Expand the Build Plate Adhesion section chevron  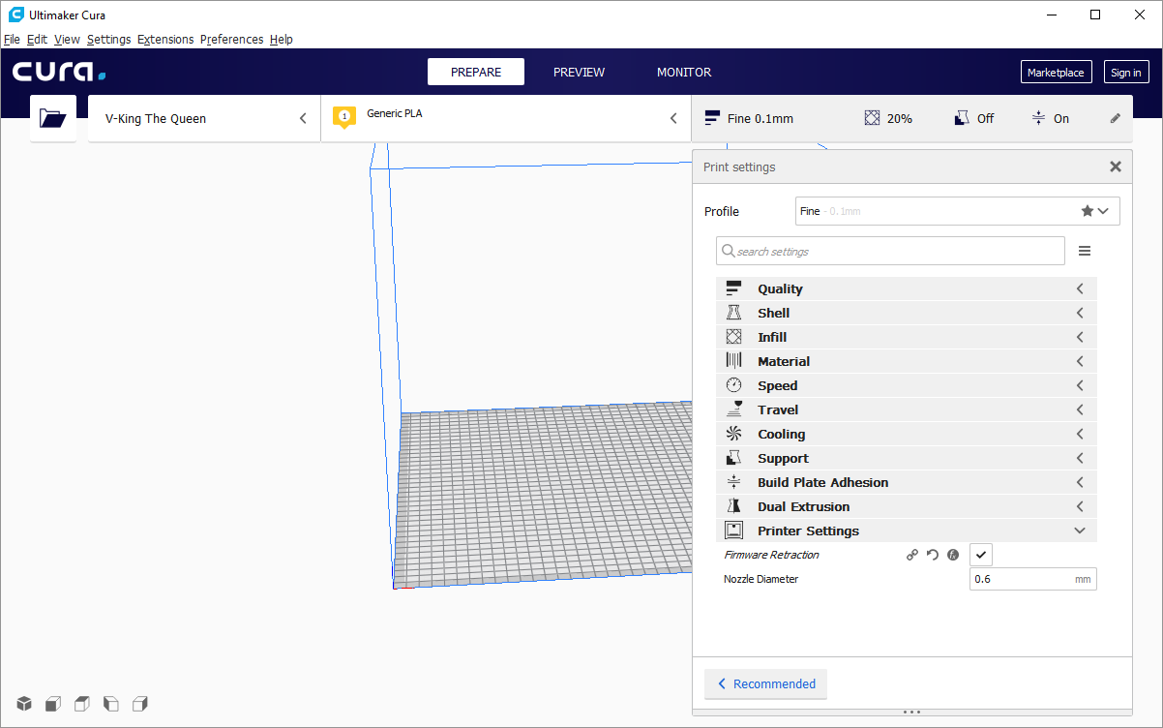coord(1080,482)
